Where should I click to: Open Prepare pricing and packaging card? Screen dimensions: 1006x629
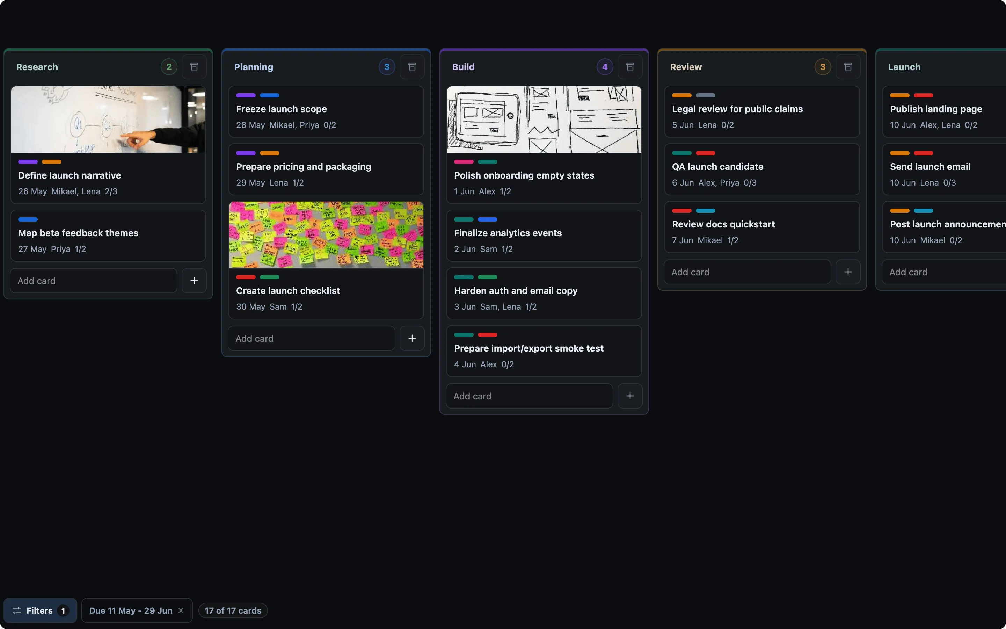pos(326,169)
